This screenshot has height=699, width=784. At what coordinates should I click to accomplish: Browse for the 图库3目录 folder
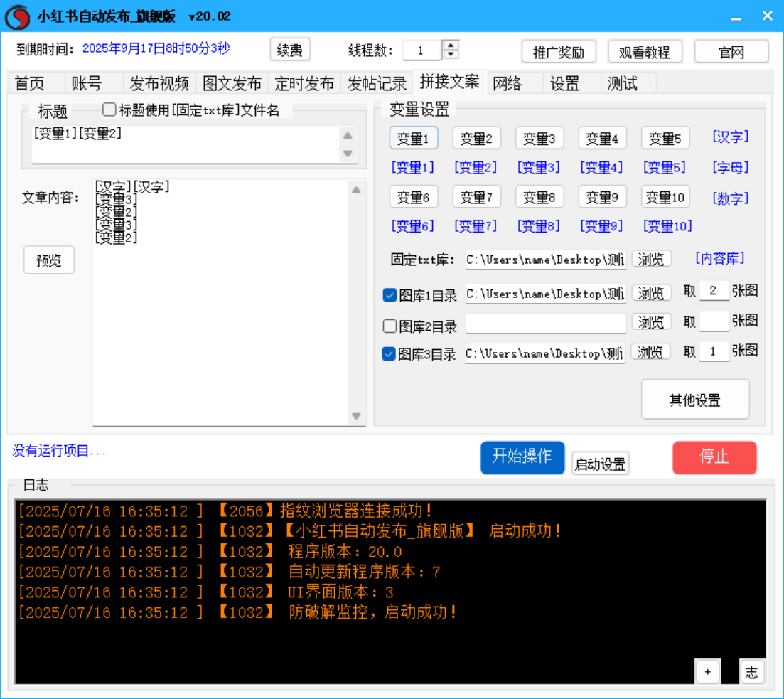pyautogui.click(x=650, y=352)
